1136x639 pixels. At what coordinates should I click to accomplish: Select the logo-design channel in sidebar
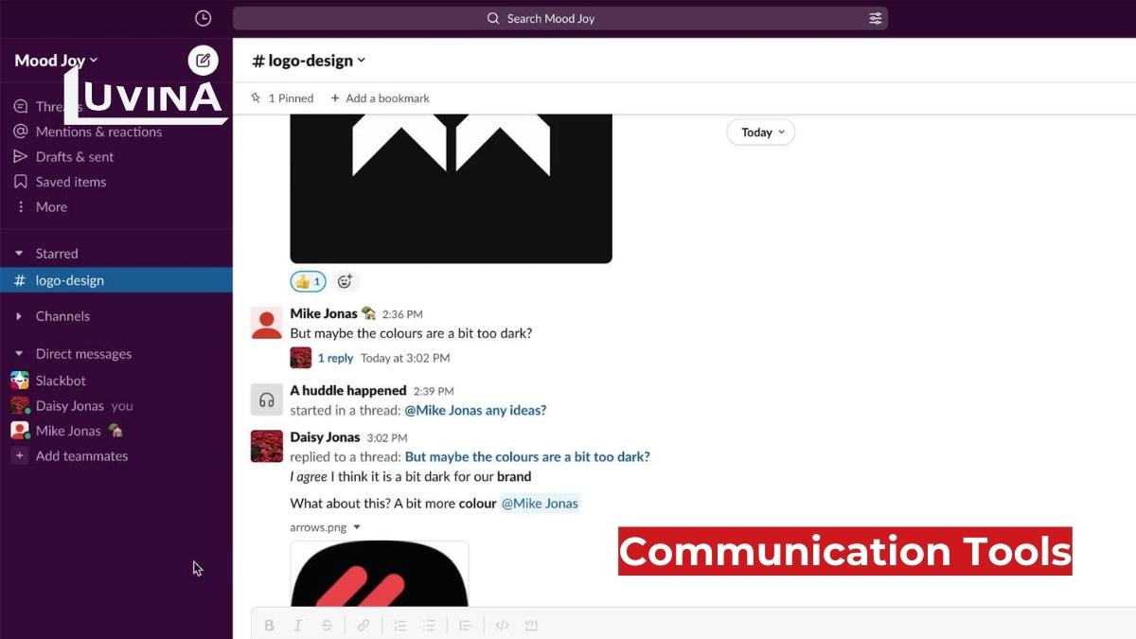pos(69,280)
